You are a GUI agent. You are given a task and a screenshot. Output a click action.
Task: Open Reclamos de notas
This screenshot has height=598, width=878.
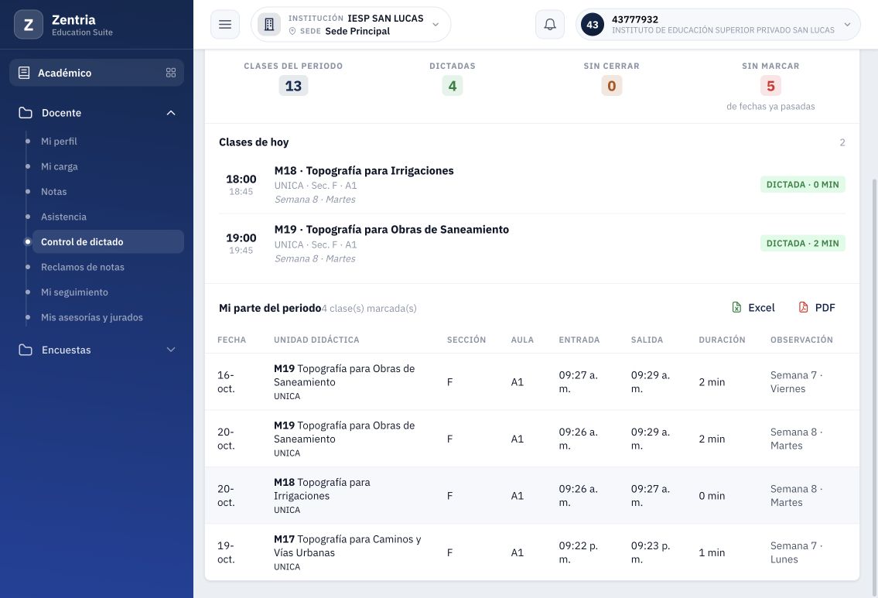[x=83, y=267]
